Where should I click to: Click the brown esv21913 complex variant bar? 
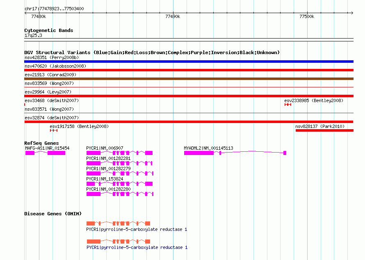(x=189, y=79)
